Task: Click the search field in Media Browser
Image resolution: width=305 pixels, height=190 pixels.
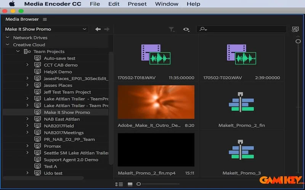Action: [x=241, y=29]
